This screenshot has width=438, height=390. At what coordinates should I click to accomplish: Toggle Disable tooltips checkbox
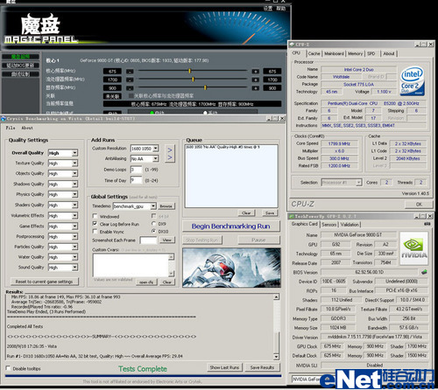[x=8, y=368]
